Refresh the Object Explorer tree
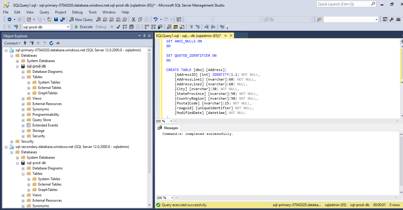 pos(51,43)
